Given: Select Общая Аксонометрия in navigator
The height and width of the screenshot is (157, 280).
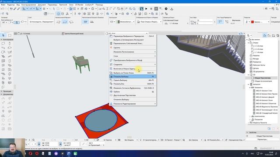Looking at the screenshot, I should click(x=263, y=81).
